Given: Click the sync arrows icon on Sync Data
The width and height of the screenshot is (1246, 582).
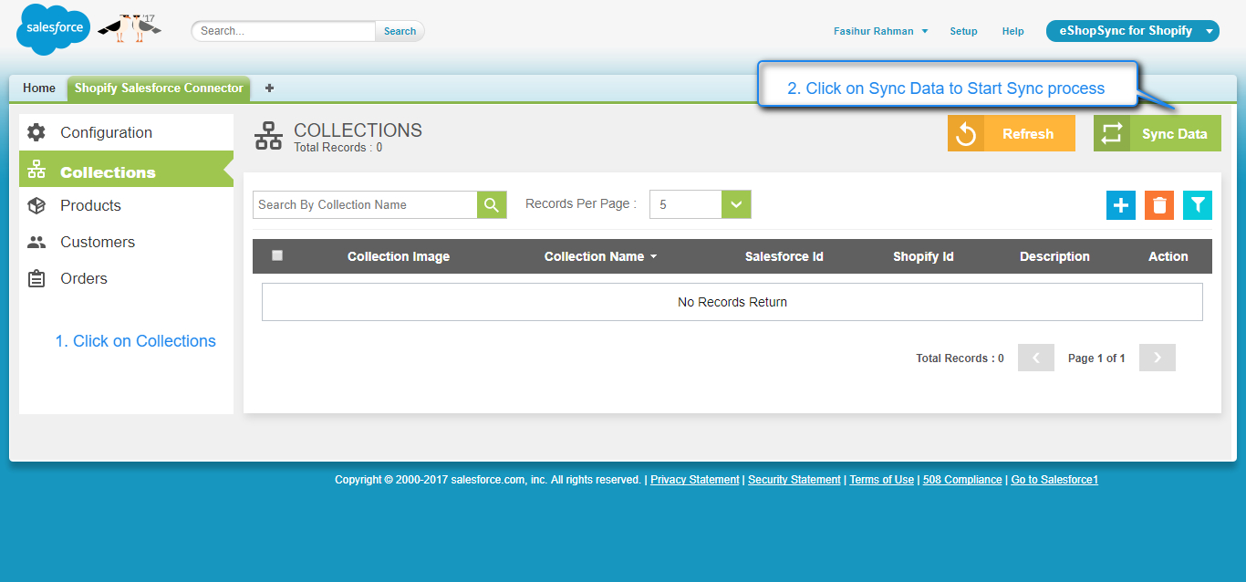Looking at the screenshot, I should [x=1111, y=133].
